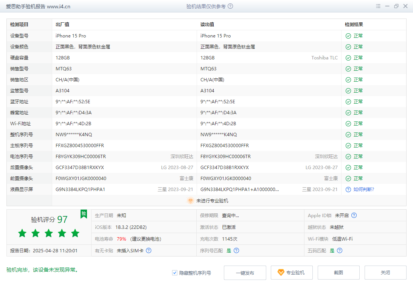This screenshot has width=413, height=286.
Task: Click the green check icon for 设备颜色
Action: pos(348,47)
